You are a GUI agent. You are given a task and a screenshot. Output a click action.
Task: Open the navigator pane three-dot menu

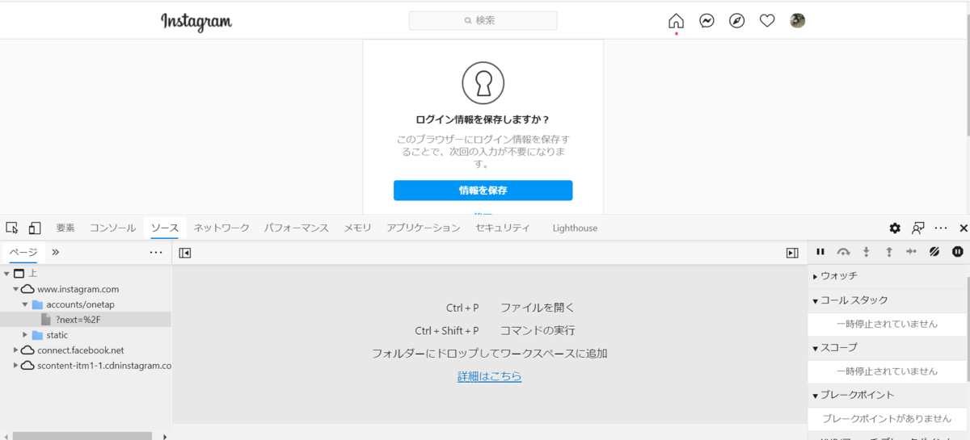(x=156, y=252)
